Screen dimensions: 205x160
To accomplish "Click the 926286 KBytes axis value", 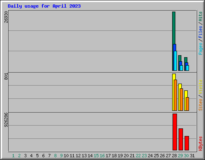I will [x=6, y=120].
